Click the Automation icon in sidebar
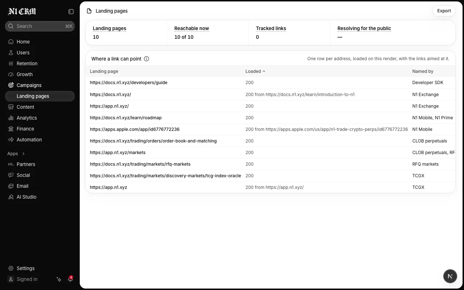 click(11, 140)
